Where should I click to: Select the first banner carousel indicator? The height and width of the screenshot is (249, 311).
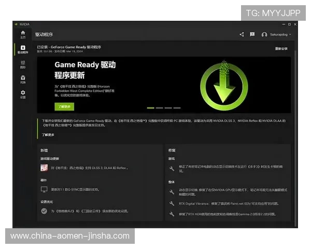pyautogui.click(x=150, y=108)
